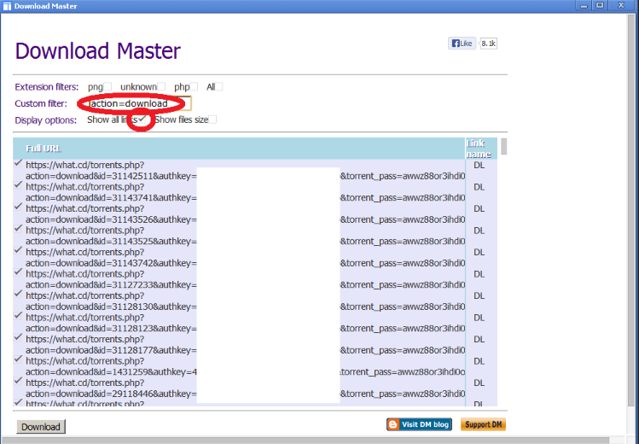Click the Download Master title bar icon
The width and height of the screenshot is (639, 444).
pyautogui.click(x=7, y=6)
